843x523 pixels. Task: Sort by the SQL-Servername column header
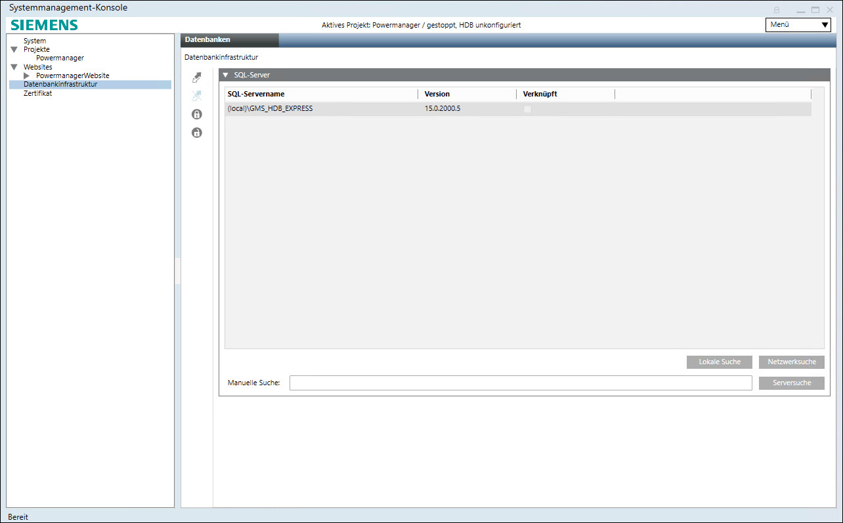click(255, 94)
